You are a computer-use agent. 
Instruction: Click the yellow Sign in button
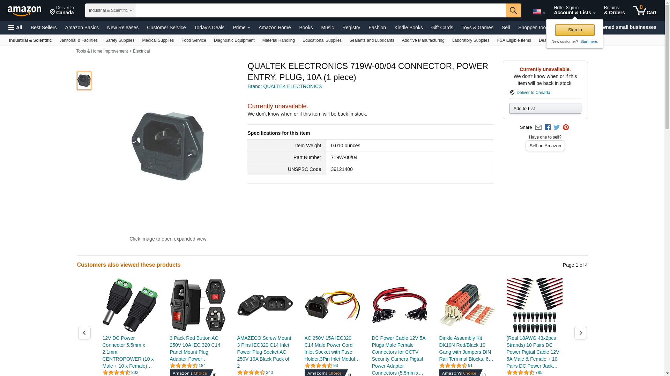(575, 30)
